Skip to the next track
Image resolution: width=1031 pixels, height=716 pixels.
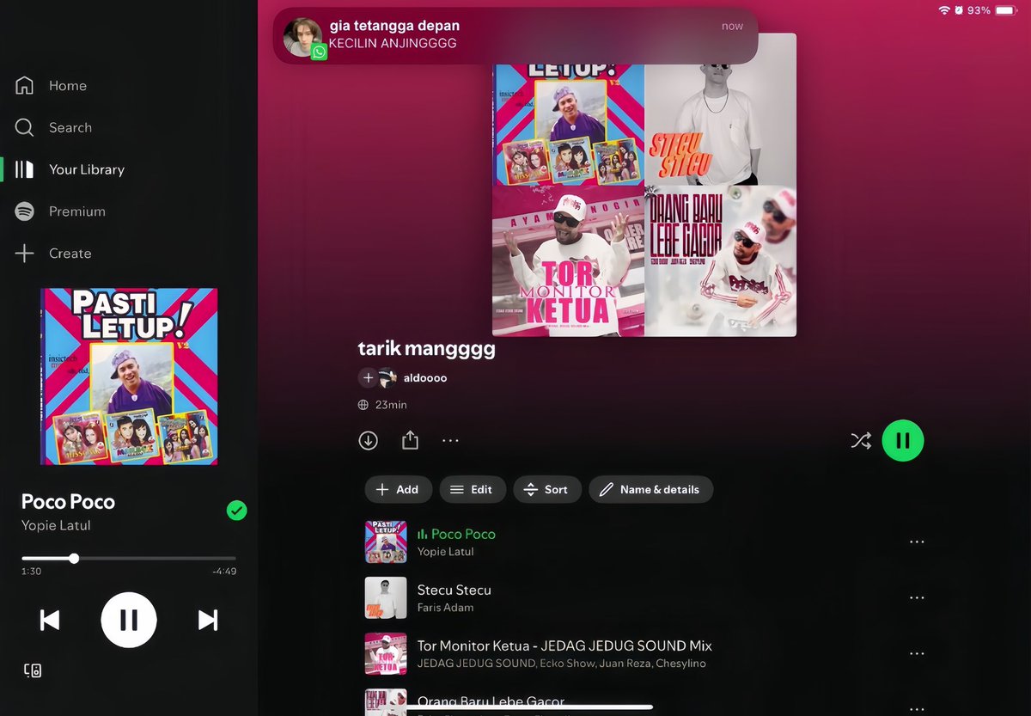point(208,620)
